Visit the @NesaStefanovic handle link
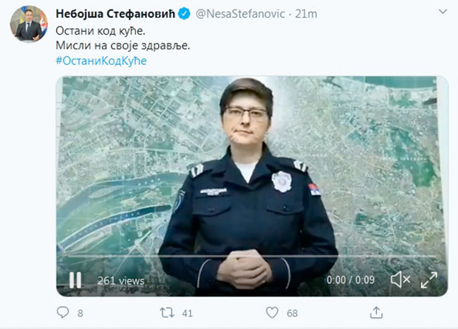Screen dimensions: 458x329 [x=240, y=14]
